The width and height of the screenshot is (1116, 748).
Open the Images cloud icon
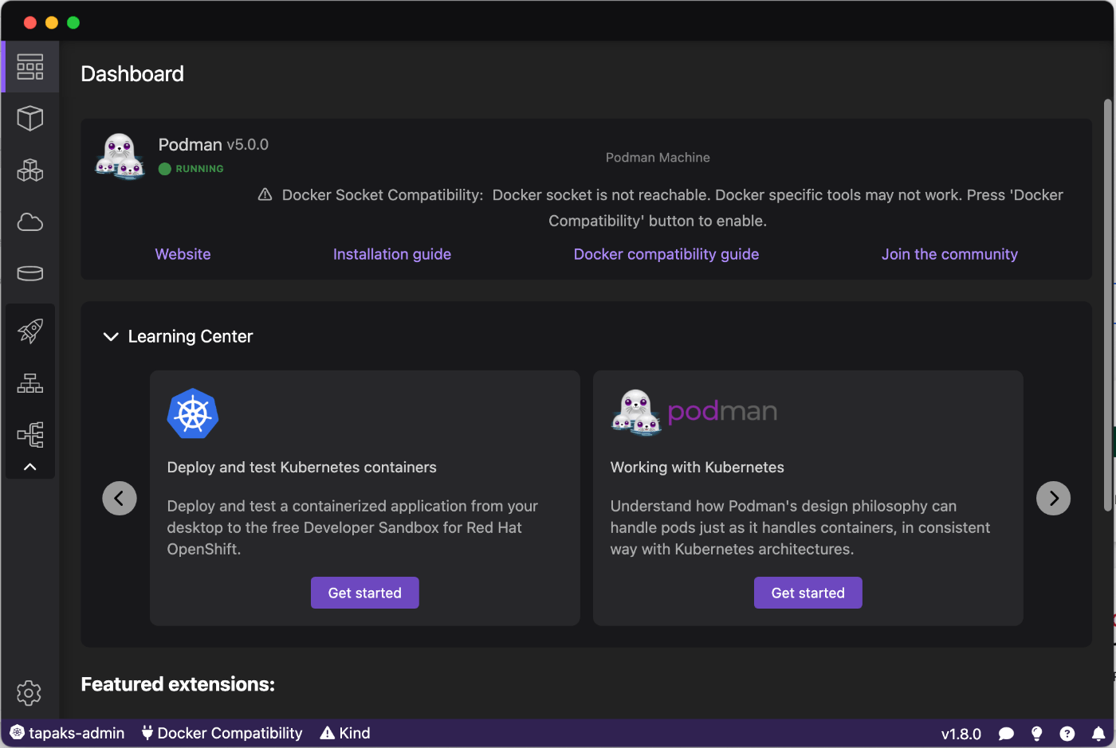click(30, 221)
